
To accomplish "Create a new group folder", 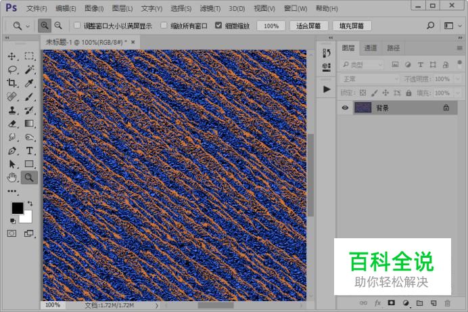I will [420, 303].
